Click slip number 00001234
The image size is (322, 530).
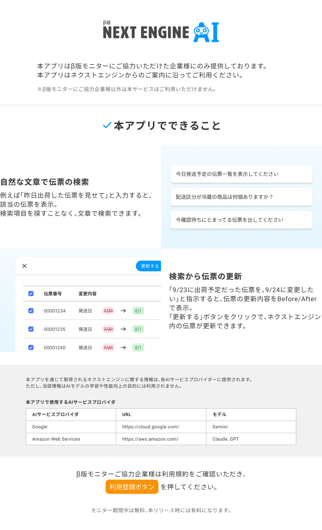[x=55, y=311]
